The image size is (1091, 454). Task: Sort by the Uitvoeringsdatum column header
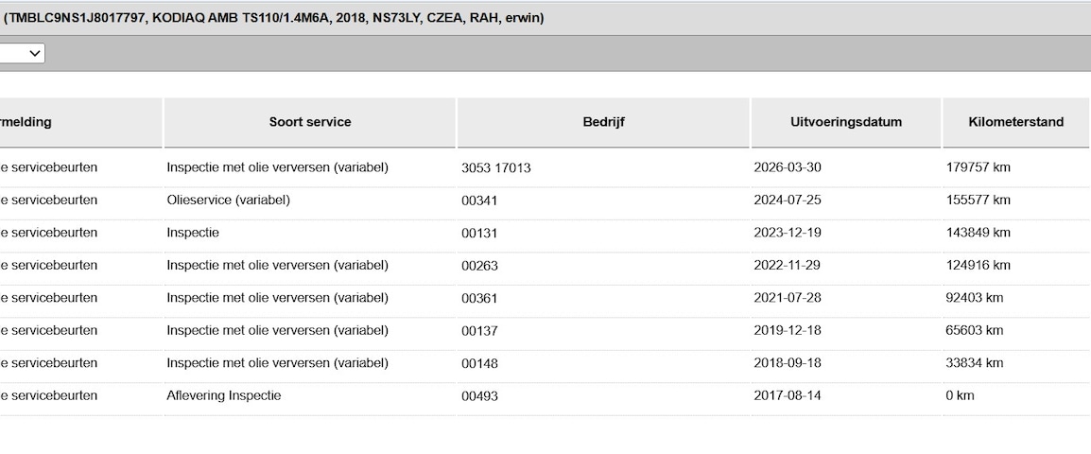coord(845,122)
